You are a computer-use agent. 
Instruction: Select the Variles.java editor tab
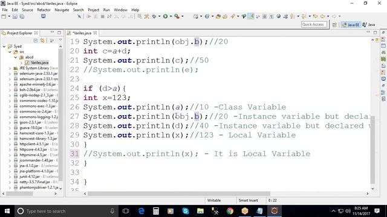(82, 33)
